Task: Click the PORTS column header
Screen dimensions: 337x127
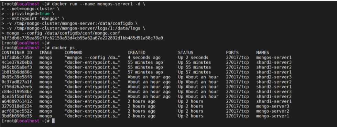Action: [232, 53]
